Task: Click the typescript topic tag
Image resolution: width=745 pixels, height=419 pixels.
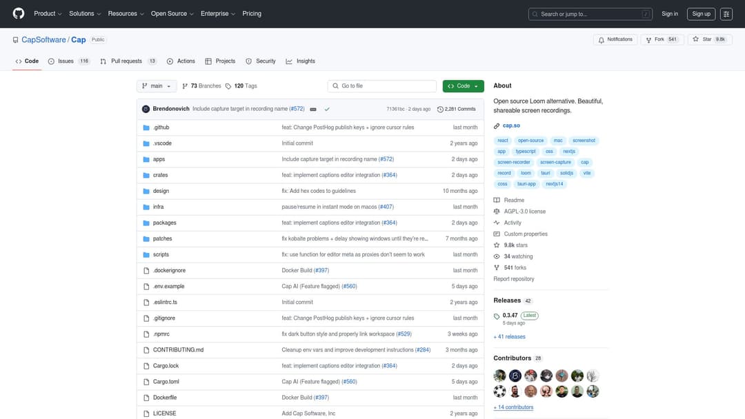Action: coord(526,152)
